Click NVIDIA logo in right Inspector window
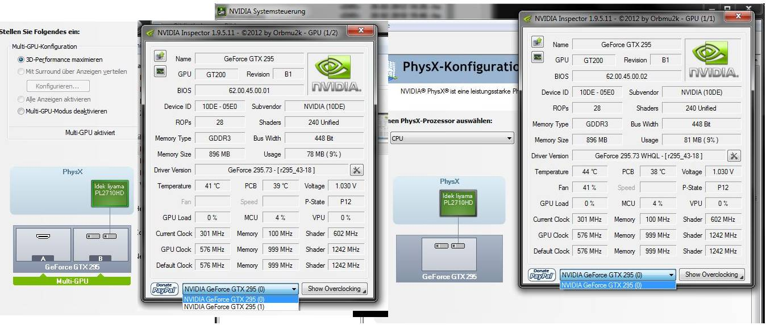 click(713, 60)
